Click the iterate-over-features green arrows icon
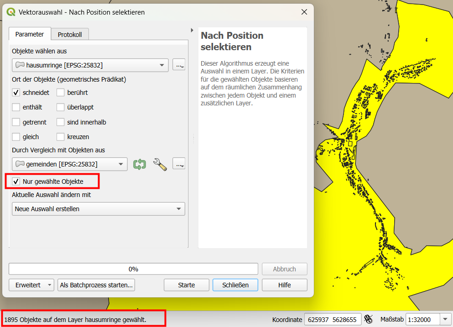 coord(140,164)
